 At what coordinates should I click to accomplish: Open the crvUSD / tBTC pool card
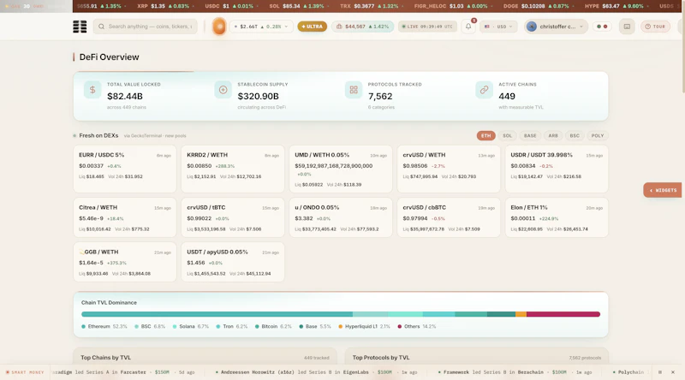pyautogui.click(x=233, y=217)
